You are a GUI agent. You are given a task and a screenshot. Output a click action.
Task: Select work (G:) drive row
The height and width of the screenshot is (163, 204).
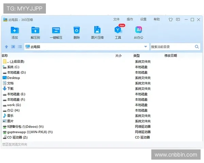pos(102,105)
